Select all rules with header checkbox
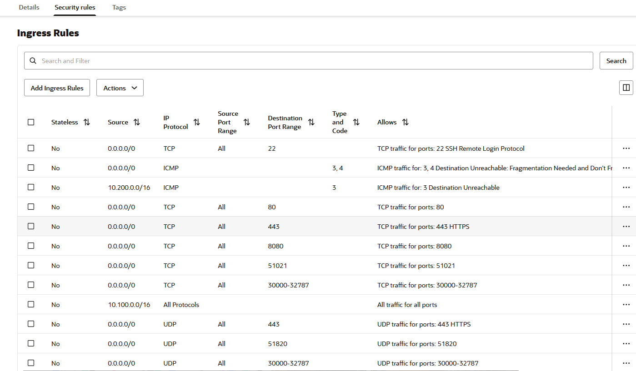Screen dimensions: 636x371 [31, 122]
